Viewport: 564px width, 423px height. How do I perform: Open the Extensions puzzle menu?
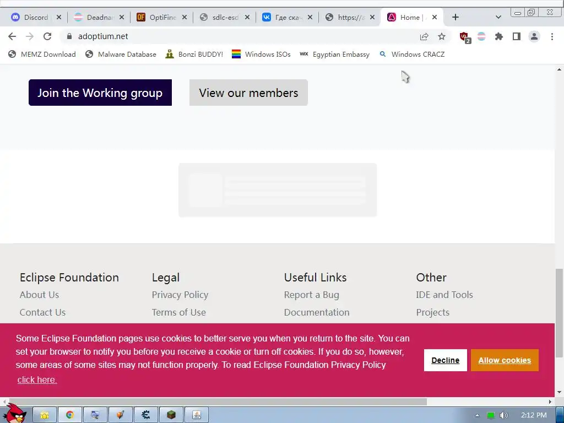499,36
